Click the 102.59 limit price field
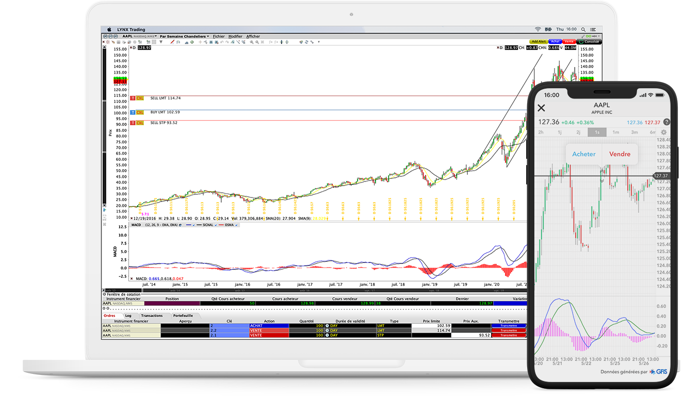685x396 pixels. 431,326
